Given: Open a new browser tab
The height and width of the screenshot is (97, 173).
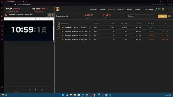Looking at the screenshot, I should 26,1.
